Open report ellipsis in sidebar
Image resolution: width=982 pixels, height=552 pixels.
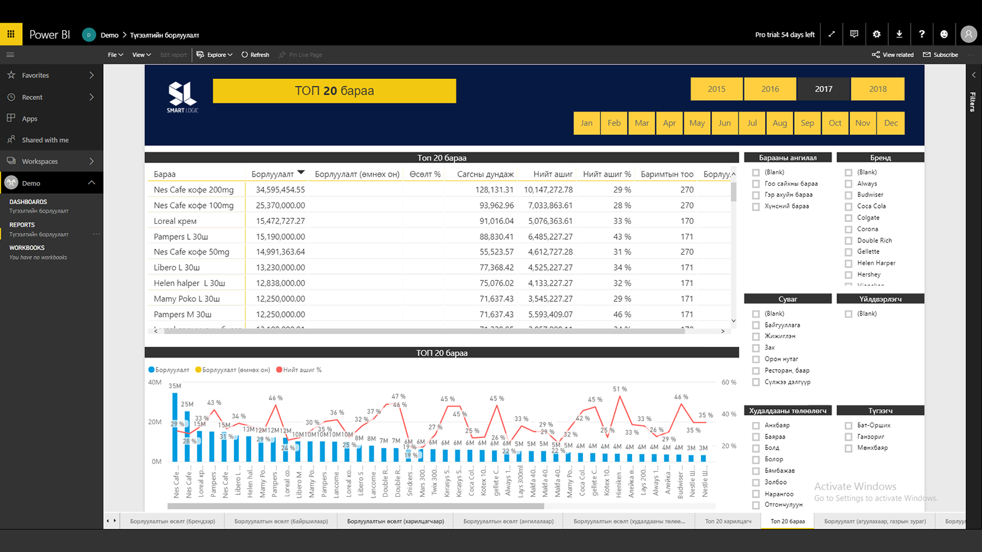(x=96, y=234)
